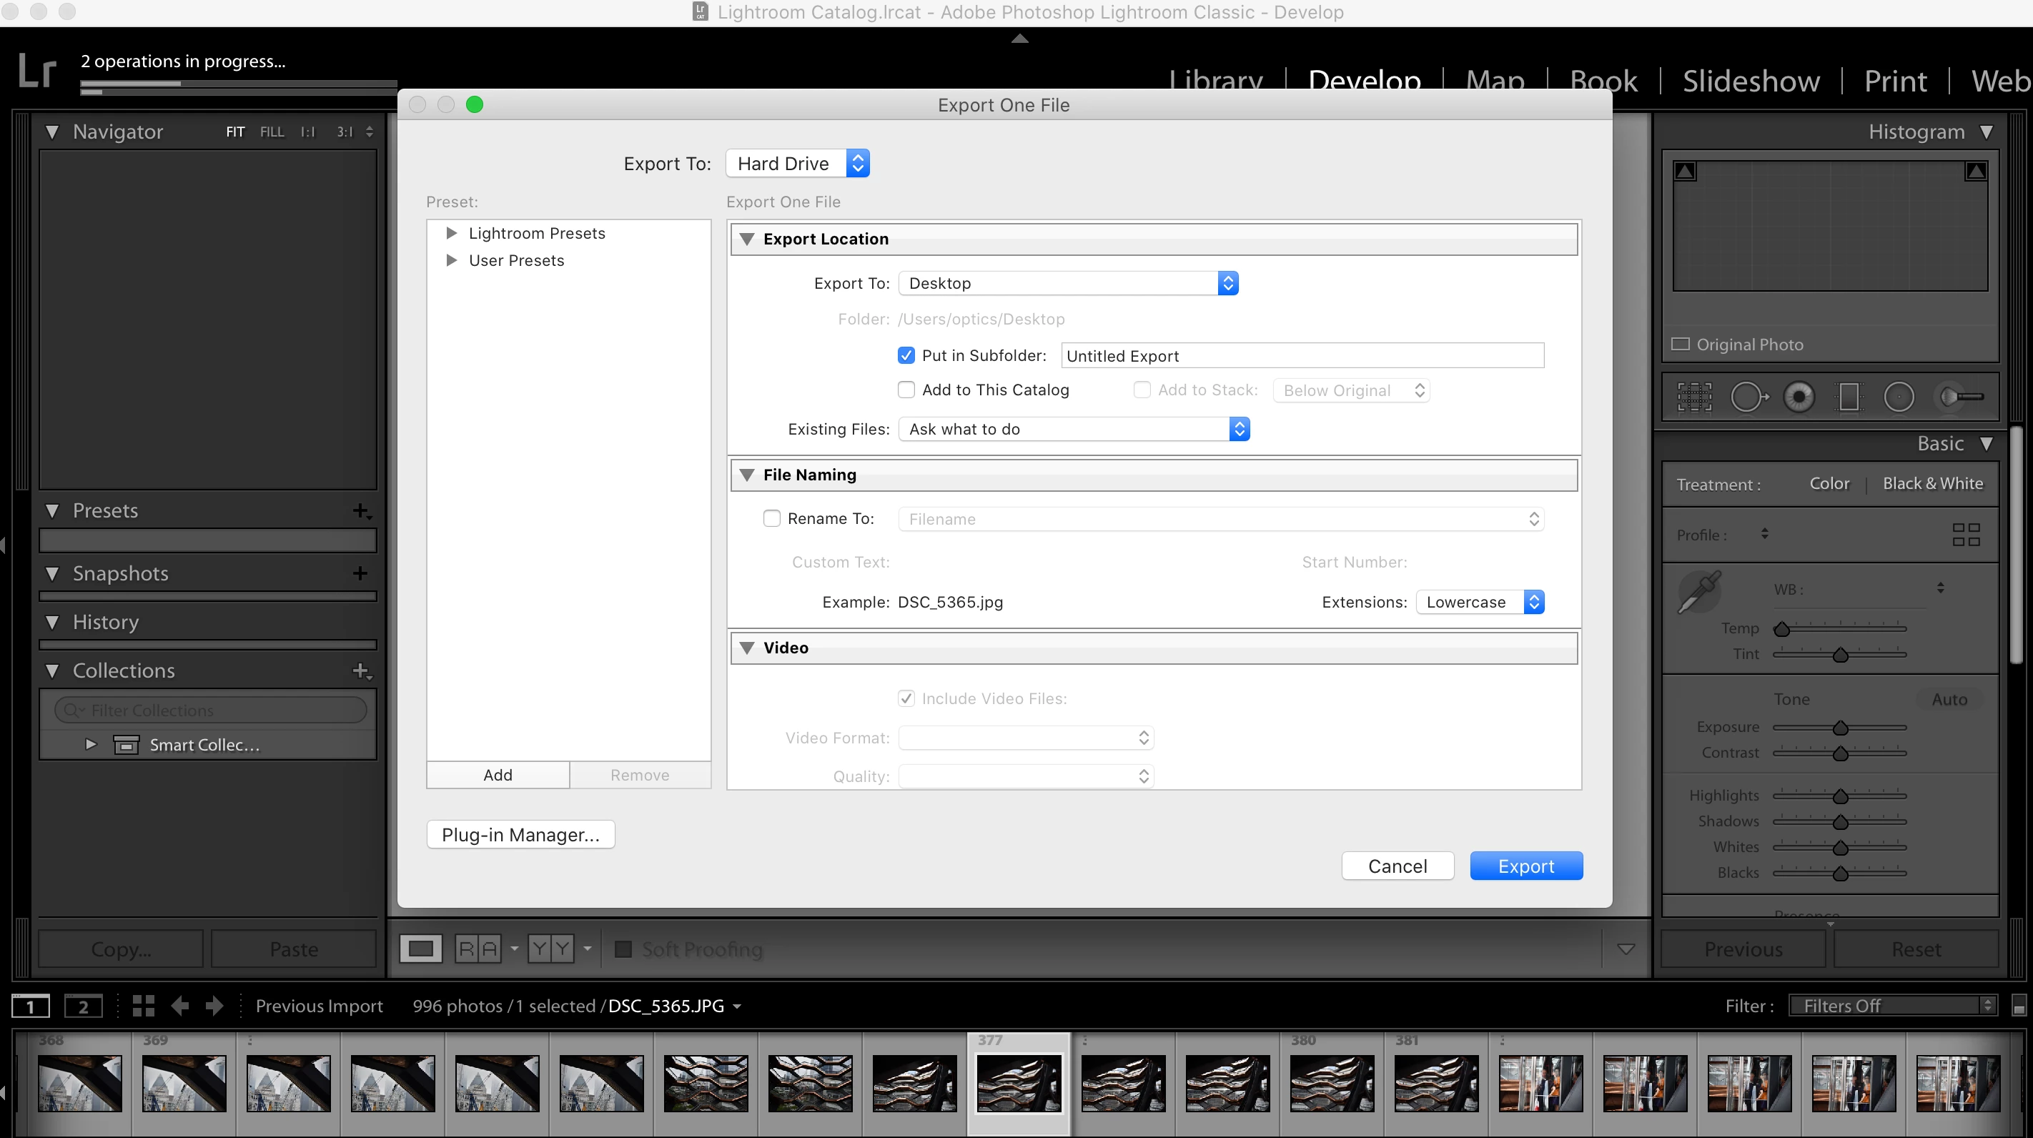Check the Rename To checkbox
This screenshot has height=1138, width=2033.
click(x=771, y=518)
